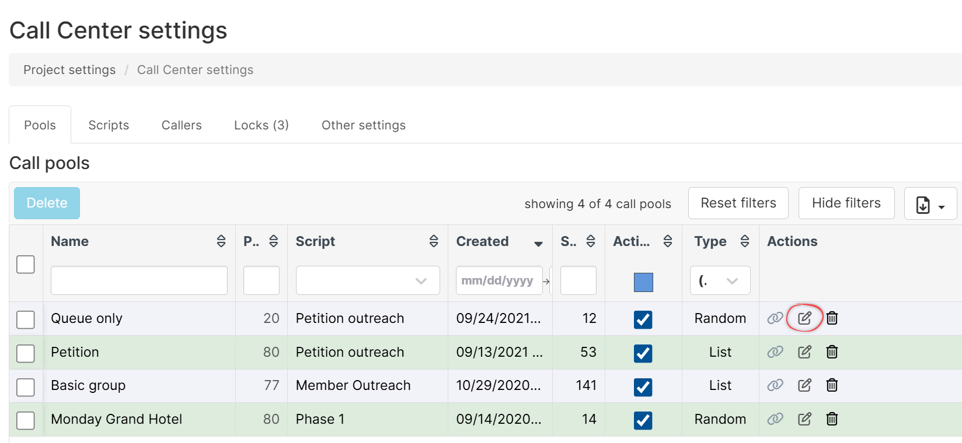
Task: Sort table by Script column
Action: pos(434,241)
